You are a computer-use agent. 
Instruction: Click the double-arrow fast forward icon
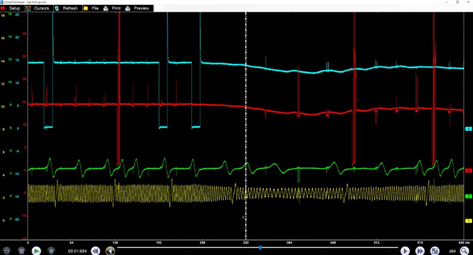click(420, 251)
